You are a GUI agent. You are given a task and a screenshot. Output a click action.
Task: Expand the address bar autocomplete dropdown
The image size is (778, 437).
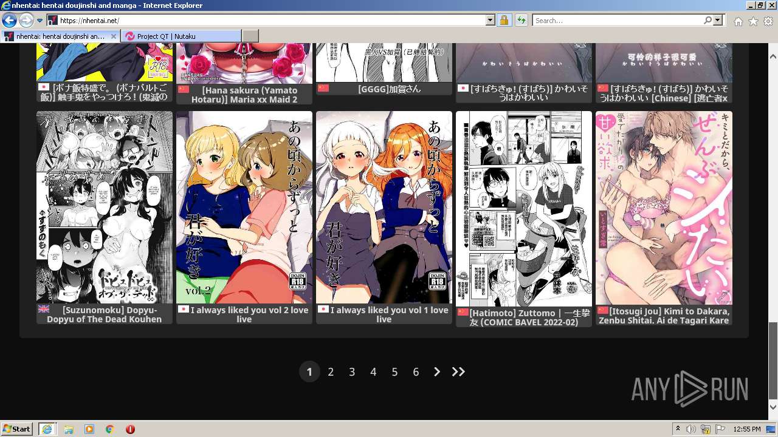pyautogui.click(x=491, y=21)
